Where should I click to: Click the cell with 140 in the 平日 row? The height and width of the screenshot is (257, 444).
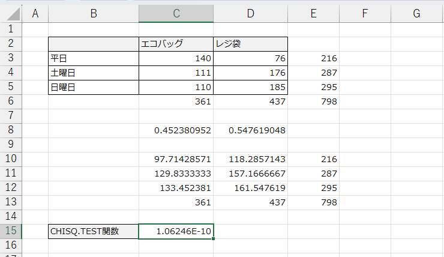pyautogui.click(x=176, y=58)
